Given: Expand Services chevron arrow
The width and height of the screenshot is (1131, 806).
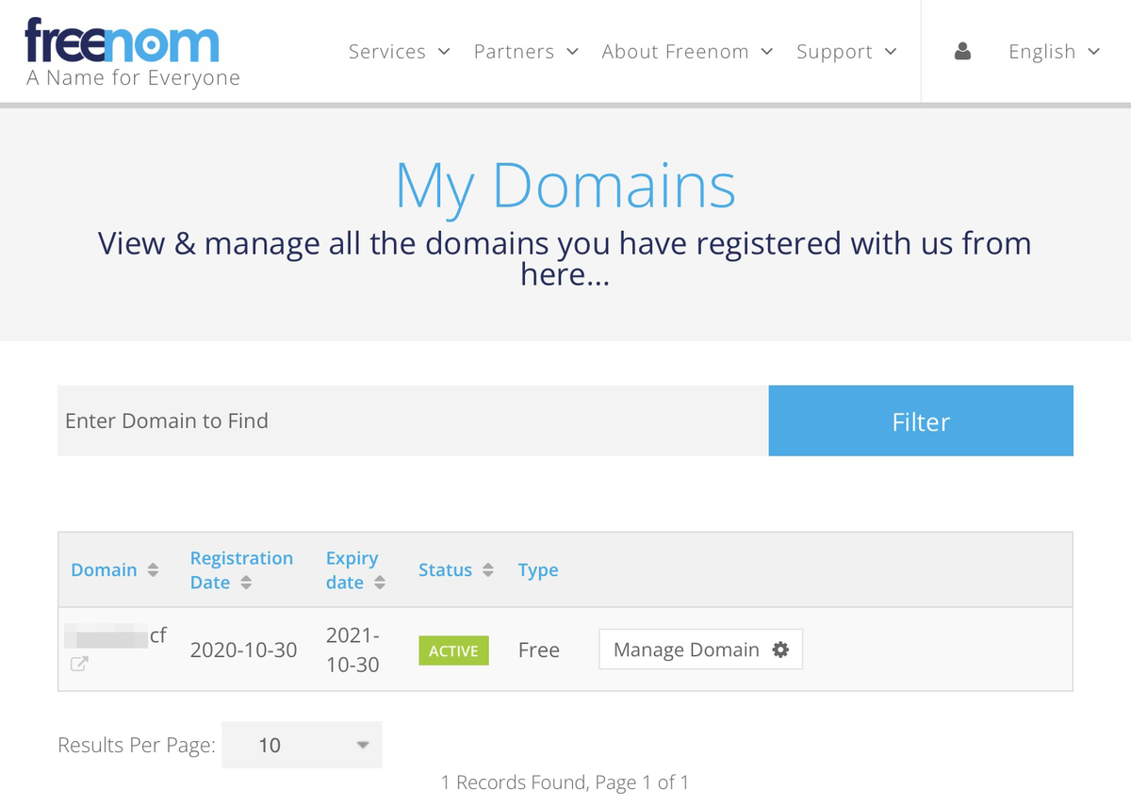Looking at the screenshot, I should point(444,52).
